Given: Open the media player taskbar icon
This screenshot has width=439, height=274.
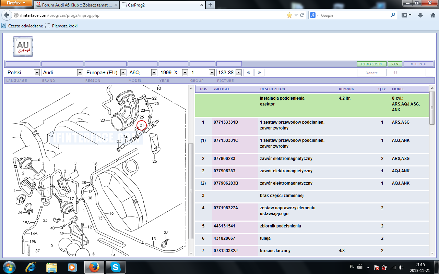Looking at the screenshot, I should pos(72,267).
